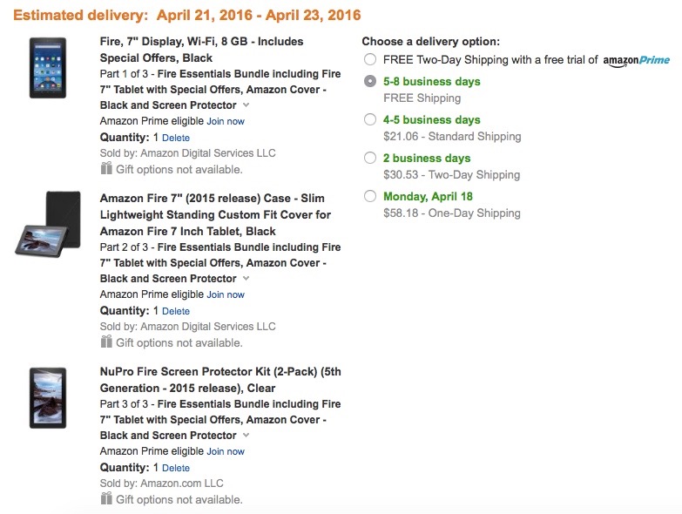Choose 2 business days Two-Day Shipping
This screenshot has width=682, height=514.
(x=370, y=158)
